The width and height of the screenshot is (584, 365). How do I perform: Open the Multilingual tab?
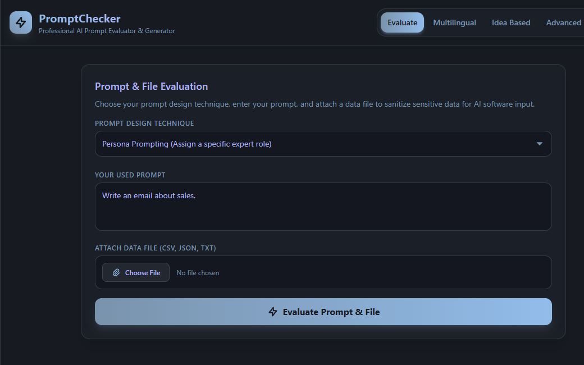pyautogui.click(x=454, y=22)
